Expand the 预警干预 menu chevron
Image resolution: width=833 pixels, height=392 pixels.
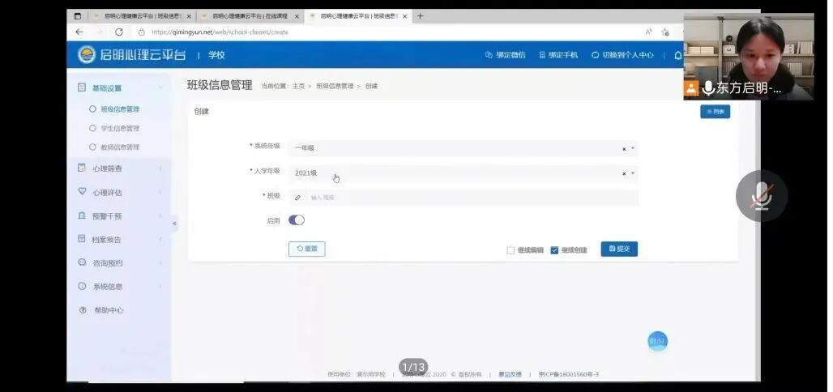click(160, 216)
